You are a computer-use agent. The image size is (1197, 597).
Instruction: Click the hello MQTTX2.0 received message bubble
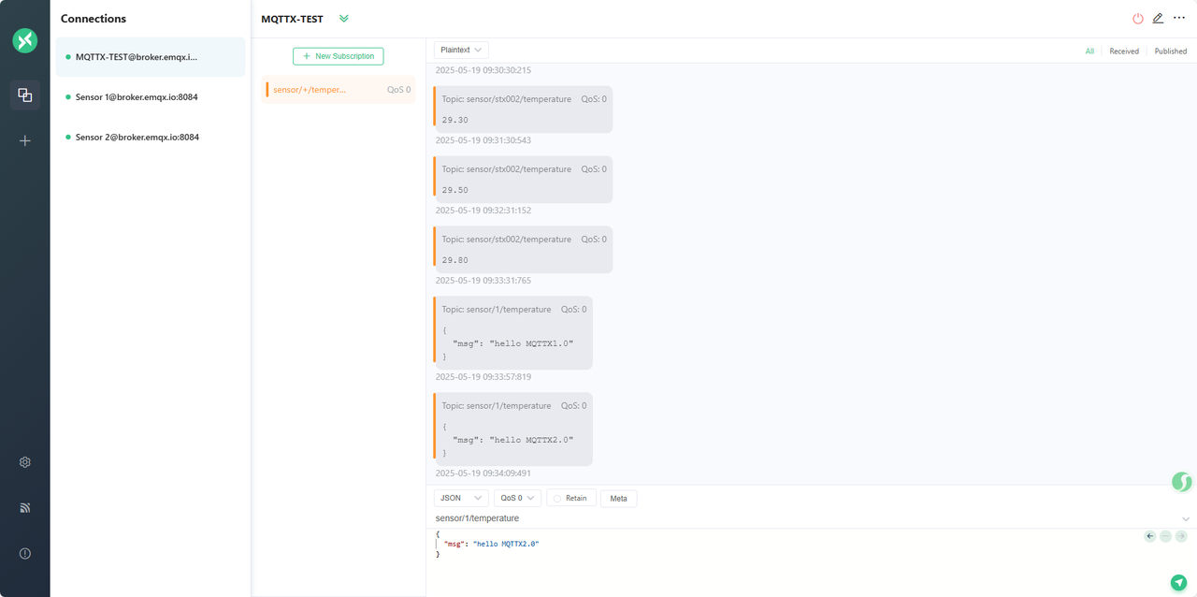pyautogui.click(x=512, y=430)
